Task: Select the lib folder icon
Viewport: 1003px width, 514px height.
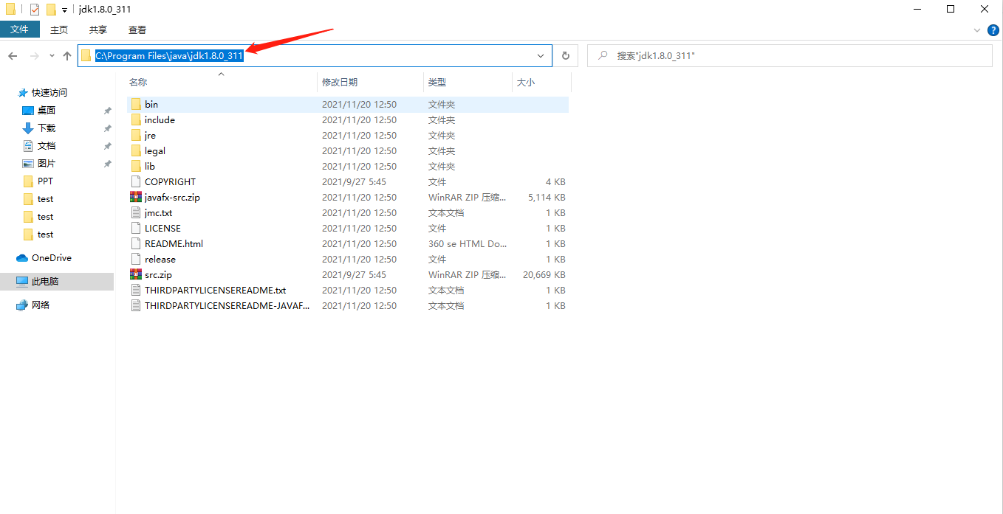Action: coord(136,166)
